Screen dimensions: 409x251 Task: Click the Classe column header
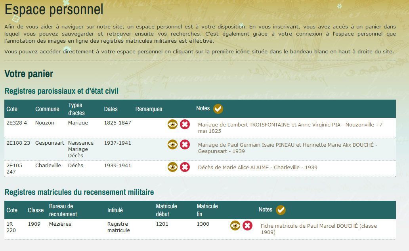(x=36, y=210)
